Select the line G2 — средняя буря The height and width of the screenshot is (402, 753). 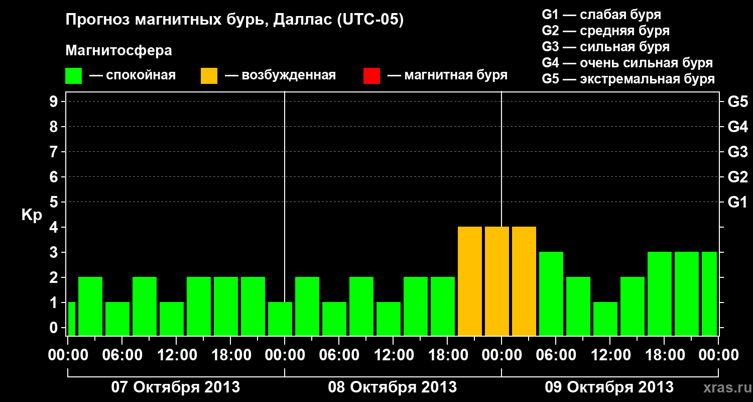tap(606, 31)
